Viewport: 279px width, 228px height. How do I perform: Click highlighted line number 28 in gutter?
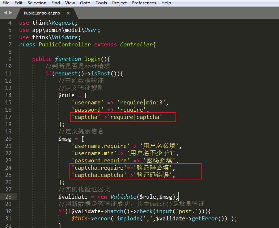pos(8,197)
